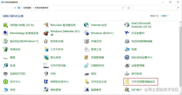Click the search magnifier icon
Screen dimensions: 182x95
point(178,8)
